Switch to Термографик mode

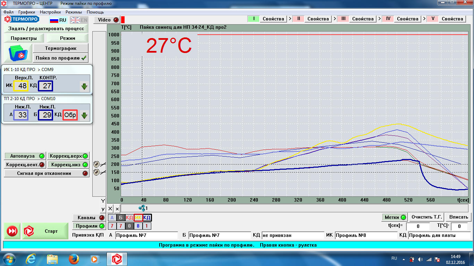coord(61,48)
